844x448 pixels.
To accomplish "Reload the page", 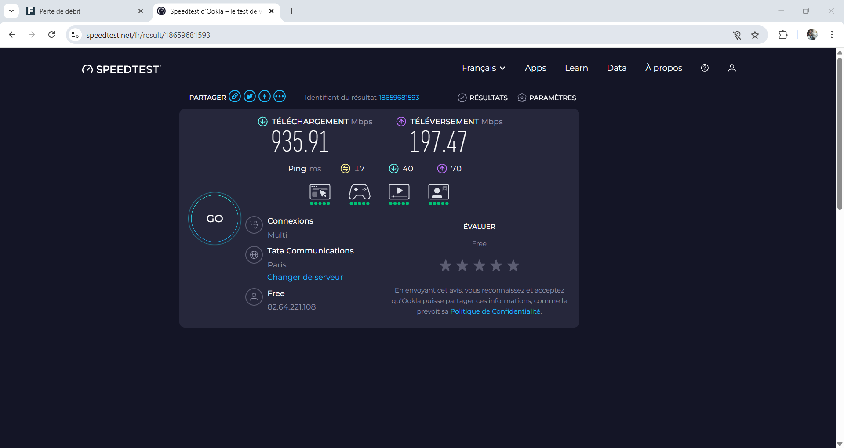I will pyautogui.click(x=52, y=35).
